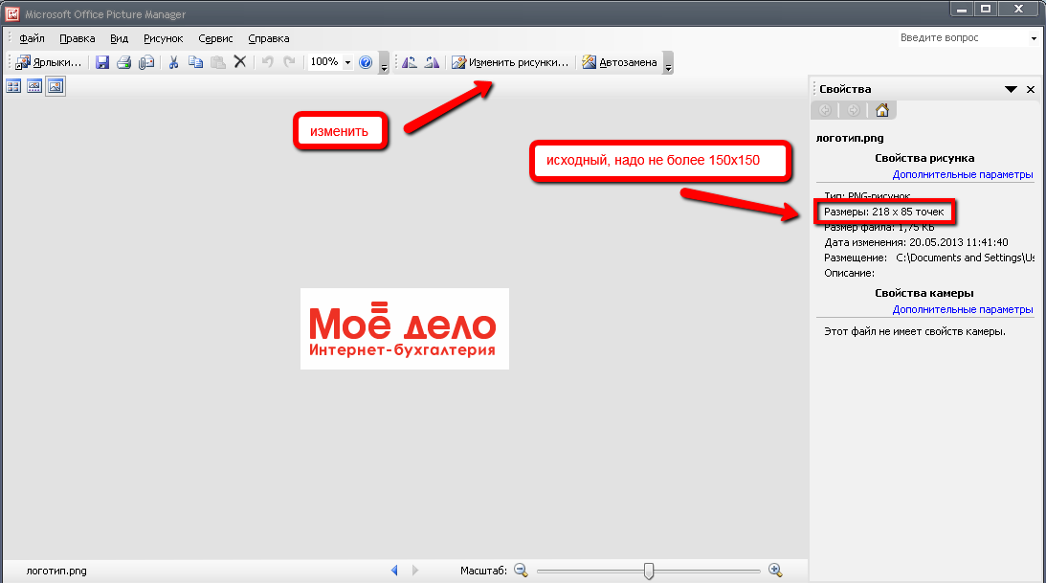
Task: Click the Масштаб zoom slider handle
Action: (x=649, y=571)
